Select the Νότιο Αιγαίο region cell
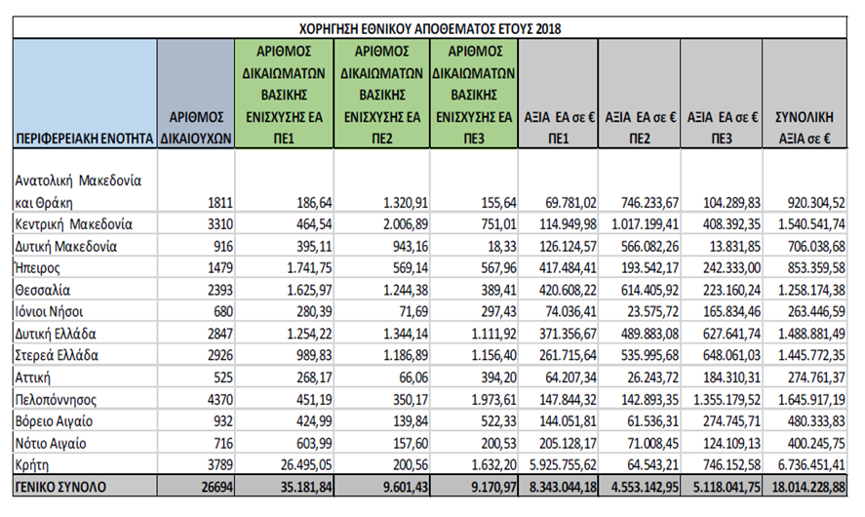Viewport: 865px width, 517px height. click(51, 443)
